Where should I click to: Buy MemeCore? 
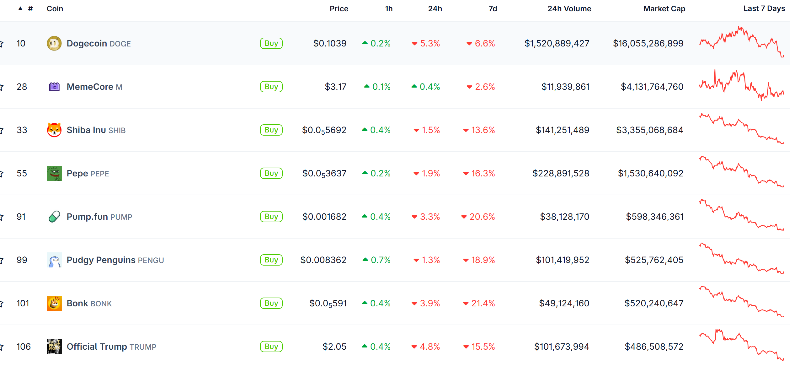tap(271, 87)
